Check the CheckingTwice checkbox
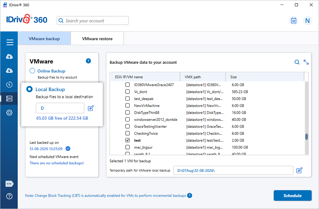Image resolution: width=319 pixels, height=209 pixels. coord(128,133)
